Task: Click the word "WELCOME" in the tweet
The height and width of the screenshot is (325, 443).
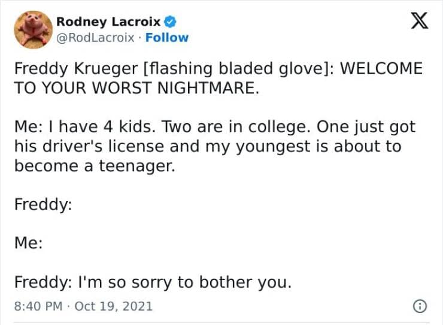Action: pos(381,68)
